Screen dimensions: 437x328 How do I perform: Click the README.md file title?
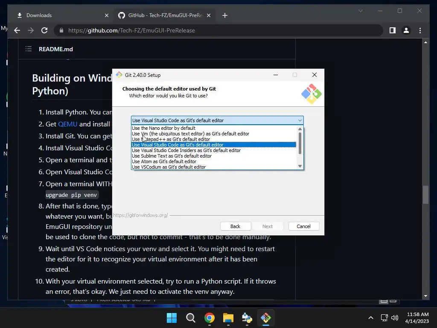click(56, 49)
